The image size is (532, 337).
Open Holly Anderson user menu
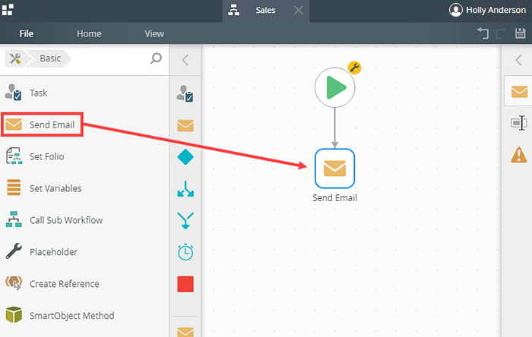[x=488, y=10]
